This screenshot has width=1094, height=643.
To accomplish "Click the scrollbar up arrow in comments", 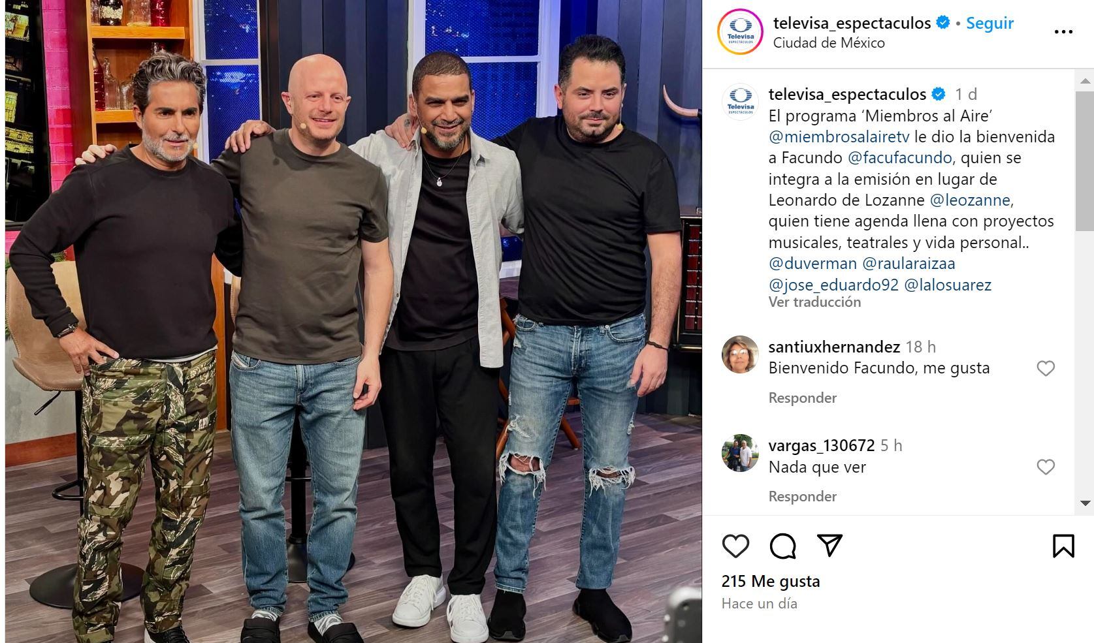I will [1086, 82].
